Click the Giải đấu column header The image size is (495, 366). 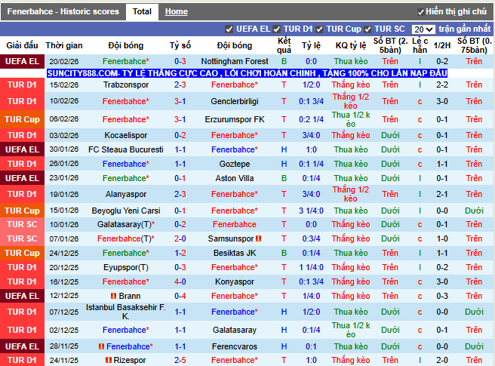[22, 45]
